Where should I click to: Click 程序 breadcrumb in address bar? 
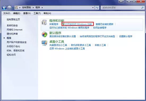pyautogui.click(x=38, y=7)
